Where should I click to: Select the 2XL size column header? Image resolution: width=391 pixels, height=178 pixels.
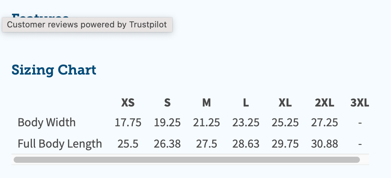tap(325, 103)
